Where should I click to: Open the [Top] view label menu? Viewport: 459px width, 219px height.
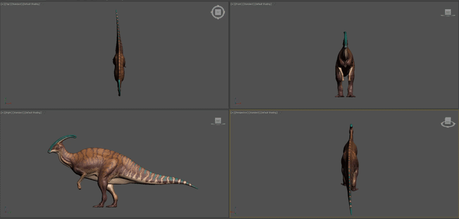click(x=8, y=5)
